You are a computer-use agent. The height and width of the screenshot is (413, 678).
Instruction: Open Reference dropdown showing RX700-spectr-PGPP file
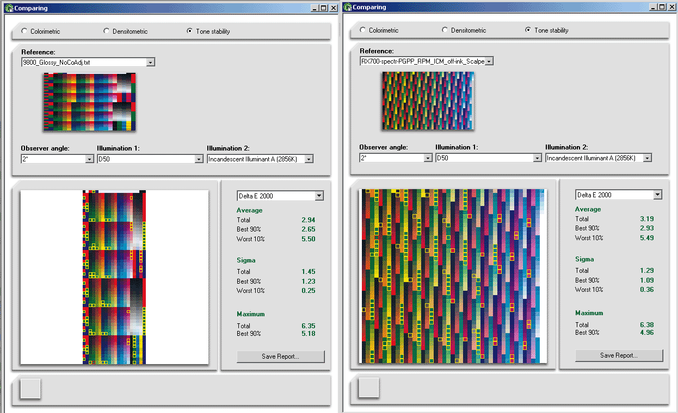click(427, 61)
